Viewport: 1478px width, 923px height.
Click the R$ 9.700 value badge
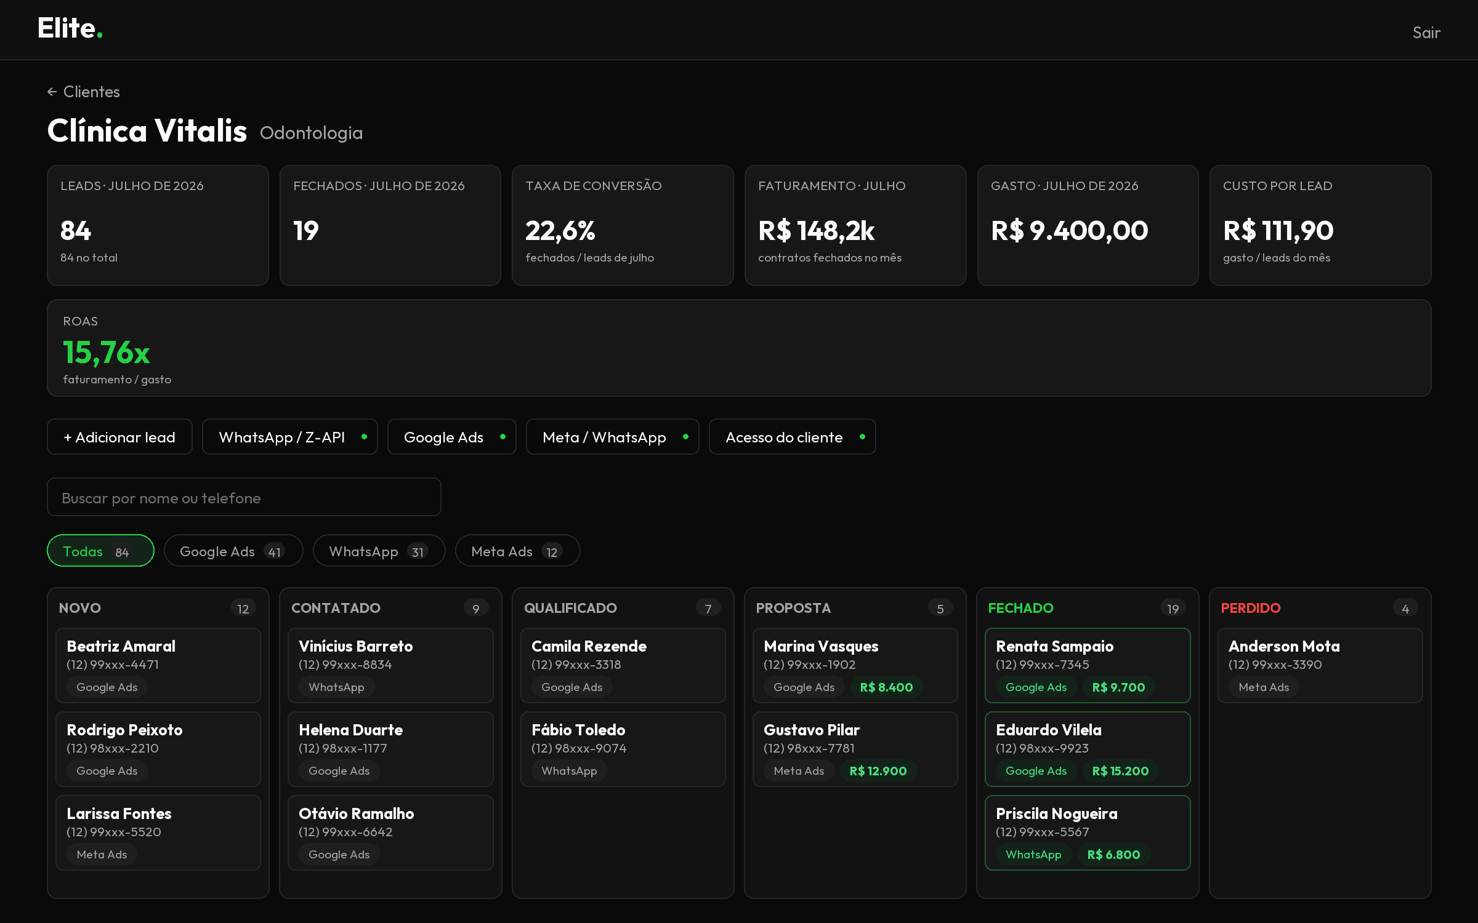coord(1119,687)
